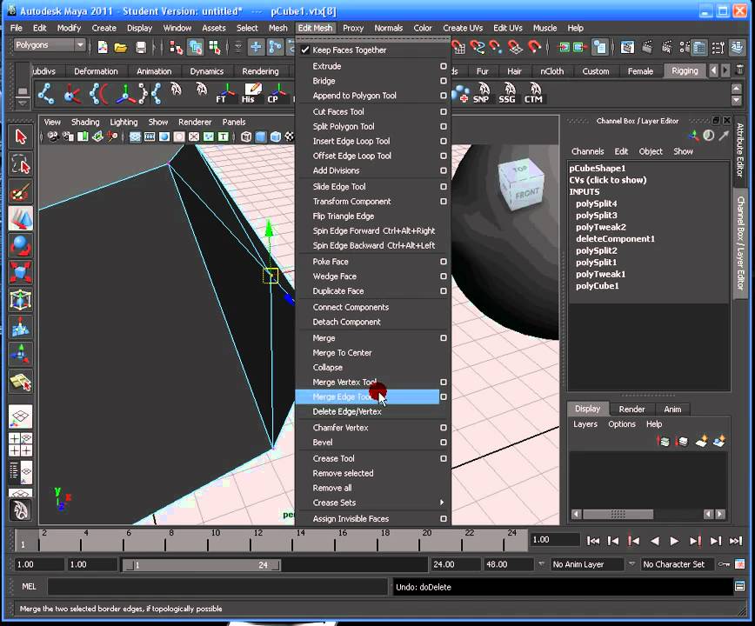Open Chamfer Vertex option box
The height and width of the screenshot is (626, 755).
(443, 427)
